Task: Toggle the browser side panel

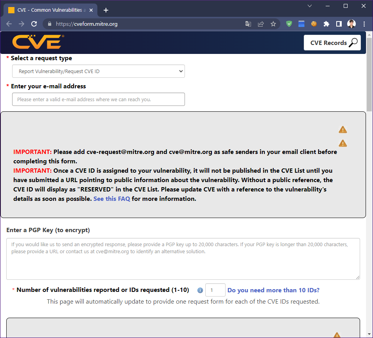Action: click(x=339, y=24)
